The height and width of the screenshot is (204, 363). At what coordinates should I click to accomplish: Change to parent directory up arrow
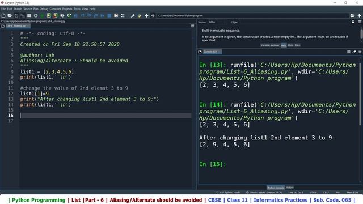359,15
